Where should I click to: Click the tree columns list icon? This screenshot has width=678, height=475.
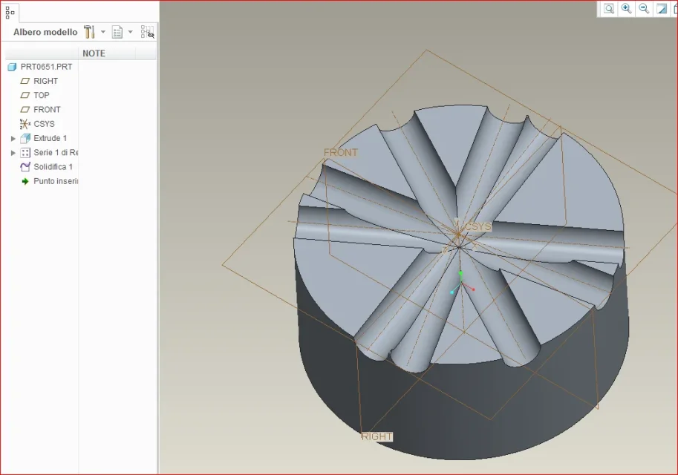tap(117, 32)
